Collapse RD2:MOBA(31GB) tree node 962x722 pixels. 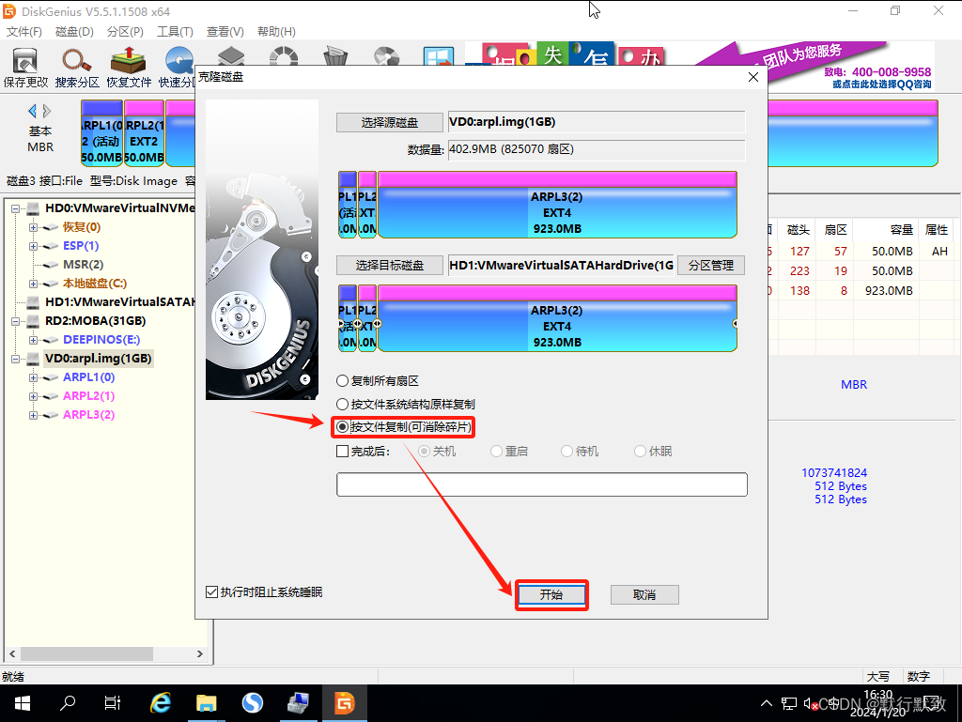point(15,321)
